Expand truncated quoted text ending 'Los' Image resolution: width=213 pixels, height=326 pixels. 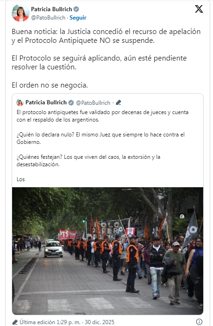point(21,179)
